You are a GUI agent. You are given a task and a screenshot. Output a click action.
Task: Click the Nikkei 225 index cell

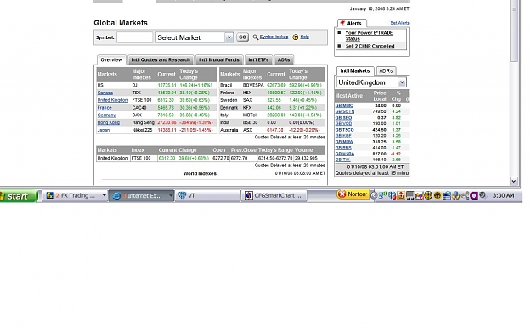point(142,130)
